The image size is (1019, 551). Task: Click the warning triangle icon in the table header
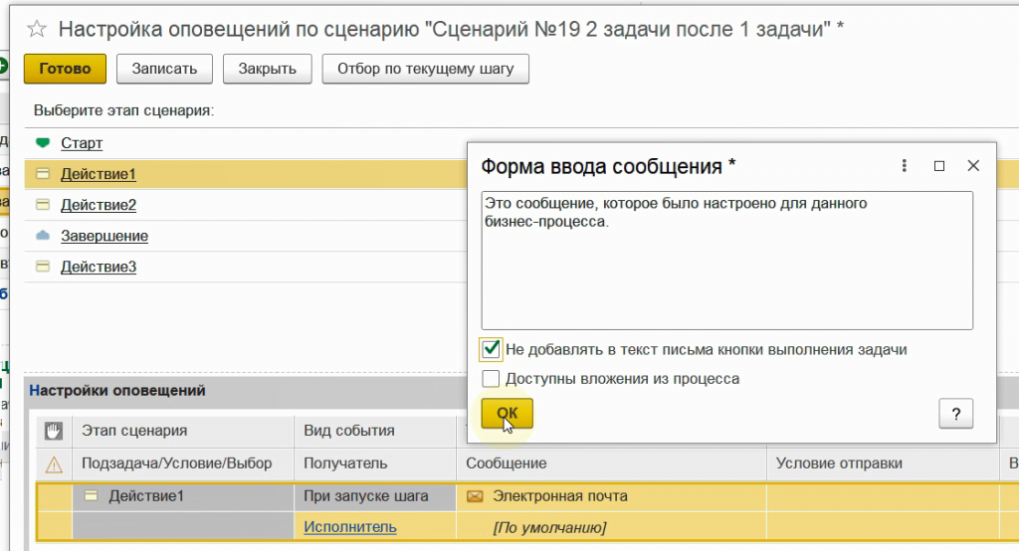click(x=54, y=463)
